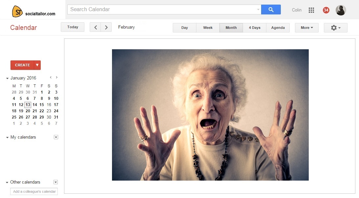Switch to the Week view tab

[x=208, y=28]
